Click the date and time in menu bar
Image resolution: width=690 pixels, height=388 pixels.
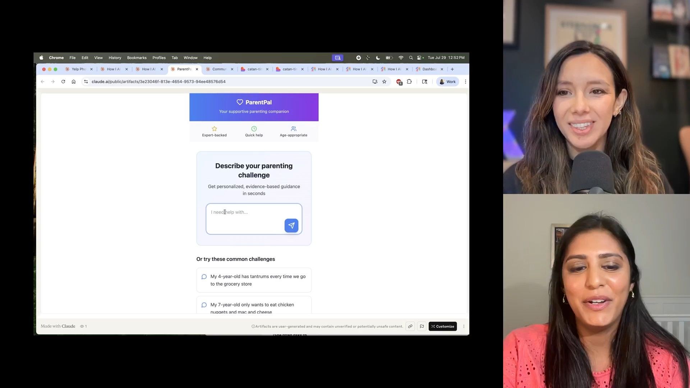point(446,57)
